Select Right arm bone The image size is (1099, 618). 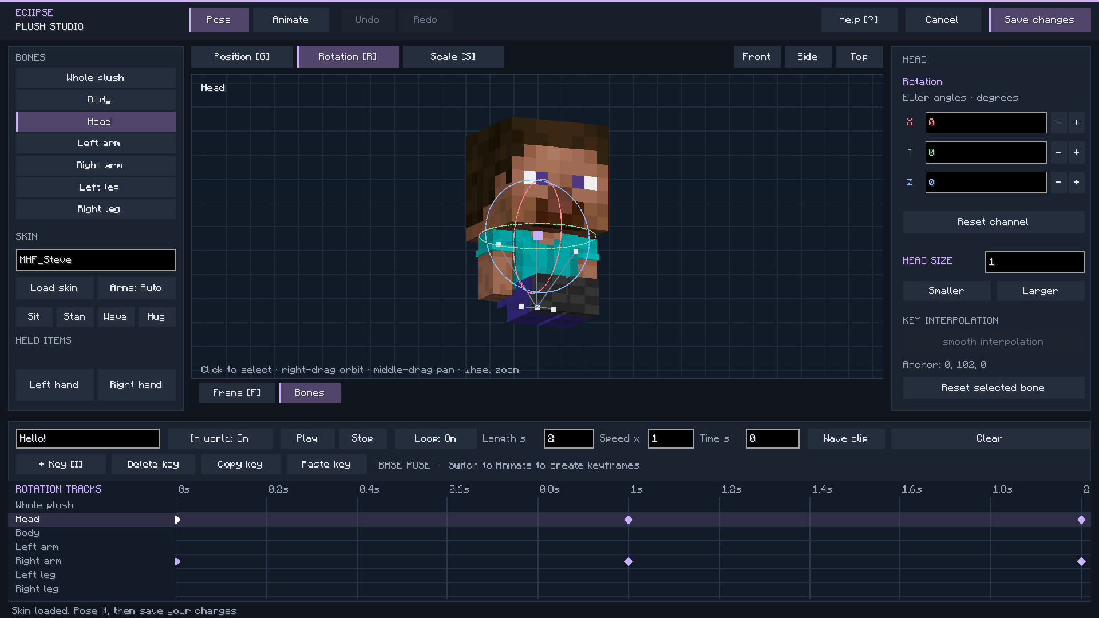click(96, 165)
